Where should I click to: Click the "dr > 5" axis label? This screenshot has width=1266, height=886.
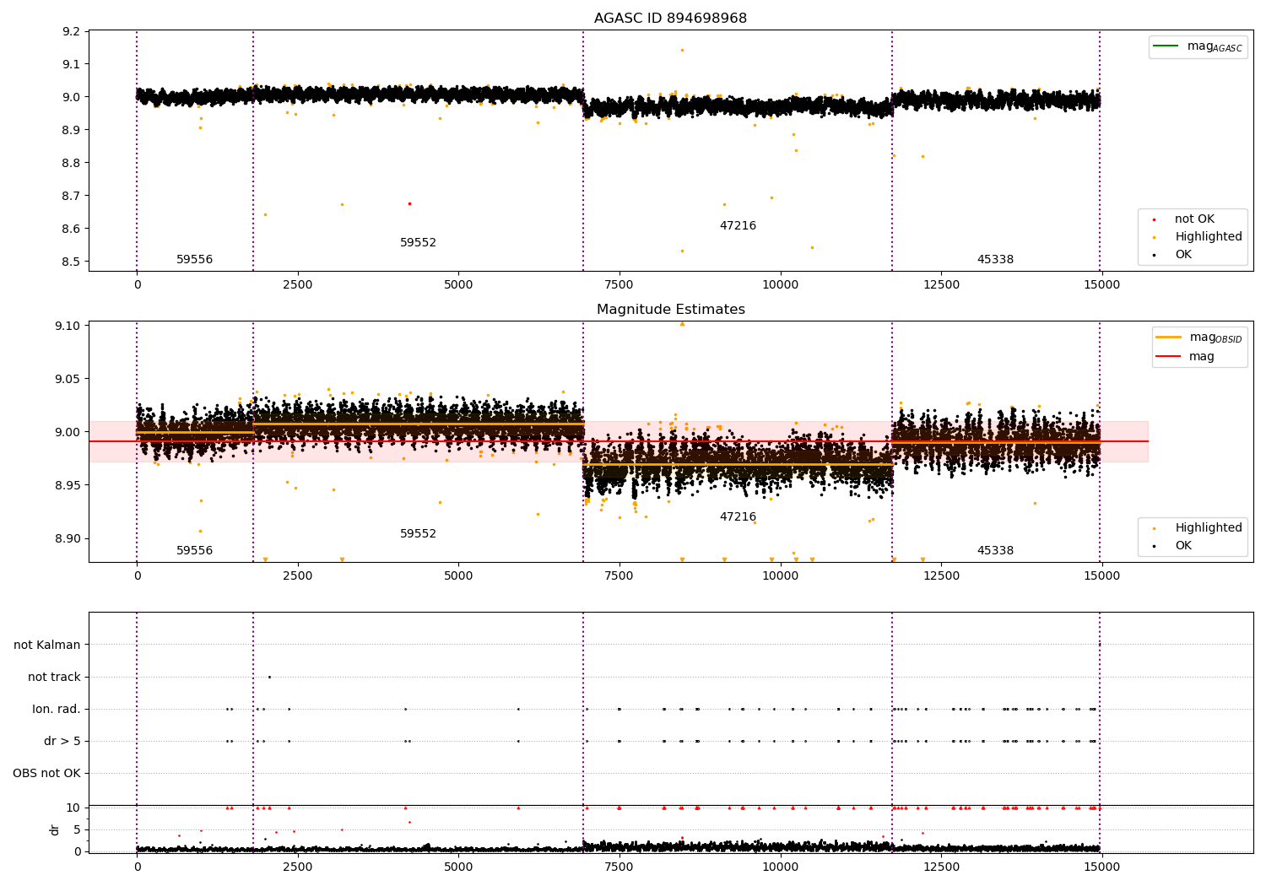[x=62, y=741]
